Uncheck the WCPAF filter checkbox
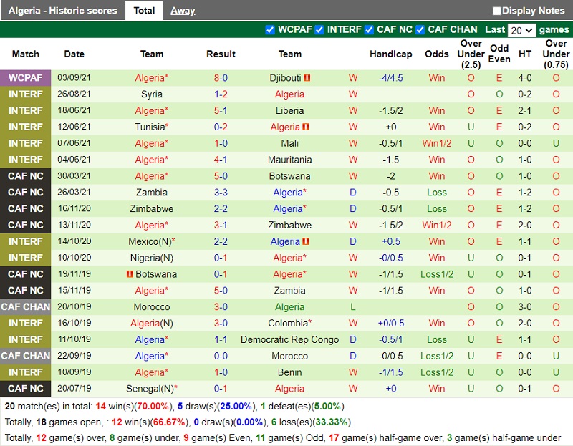This screenshot has height=446, width=573. point(270,30)
